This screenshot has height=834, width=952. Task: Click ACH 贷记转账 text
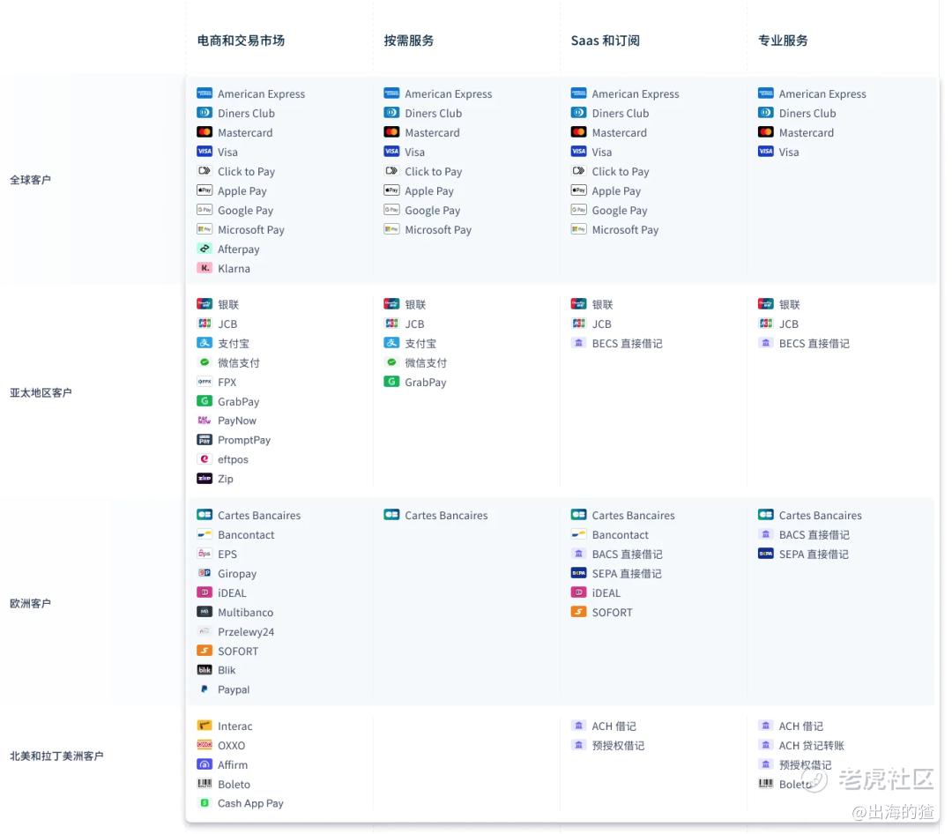(x=812, y=746)
